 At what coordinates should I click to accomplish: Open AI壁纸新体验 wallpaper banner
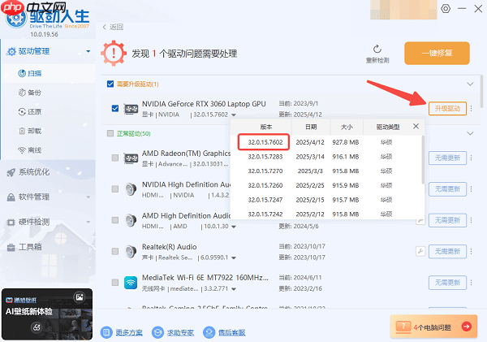47,314
